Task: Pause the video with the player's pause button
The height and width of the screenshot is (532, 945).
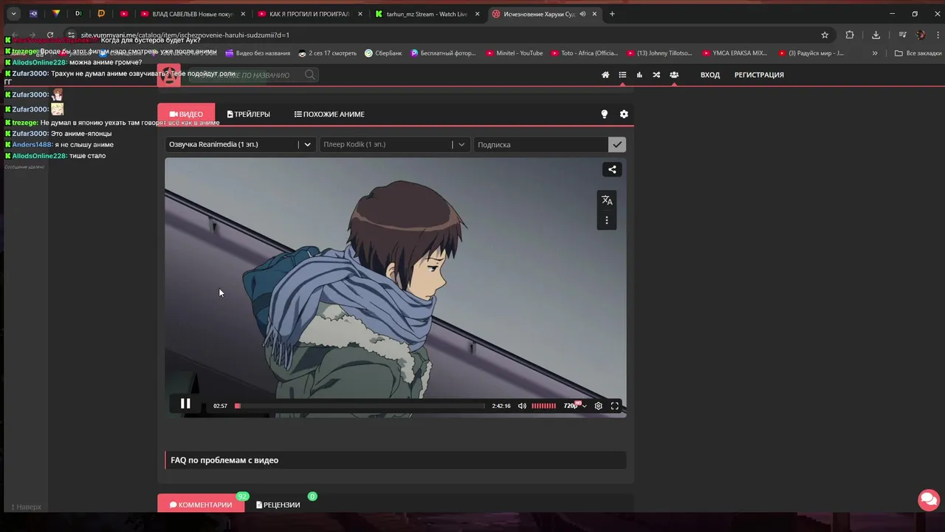Action: click(185, 403)
